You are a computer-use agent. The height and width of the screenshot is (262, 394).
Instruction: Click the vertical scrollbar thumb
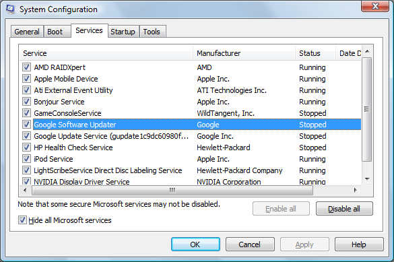(367, 109)
